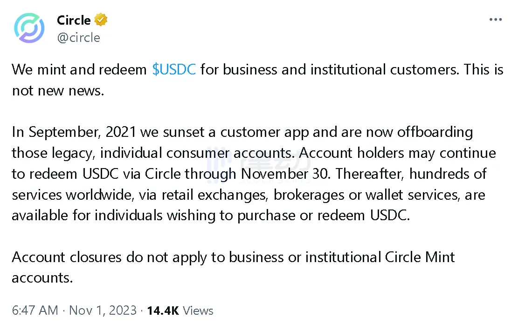Click the "Circle Mint" text
Image resolution: width=518 pixels, height=331 pixels.
[x=420, y=257]
